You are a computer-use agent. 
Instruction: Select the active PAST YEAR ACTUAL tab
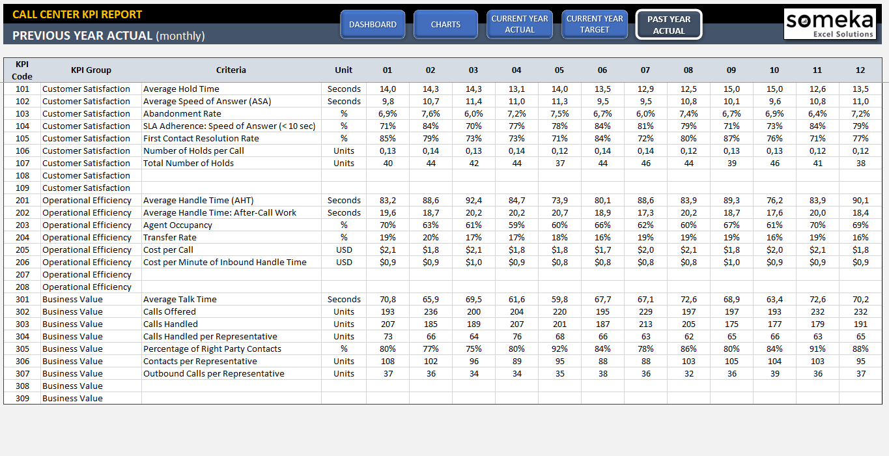click(669, 24)
